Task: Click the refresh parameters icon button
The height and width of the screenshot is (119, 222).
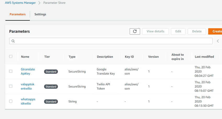Action: tap(135, 31)
